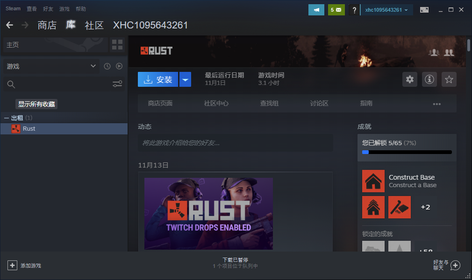Open advanced filter sliders icon

(117, 84)
